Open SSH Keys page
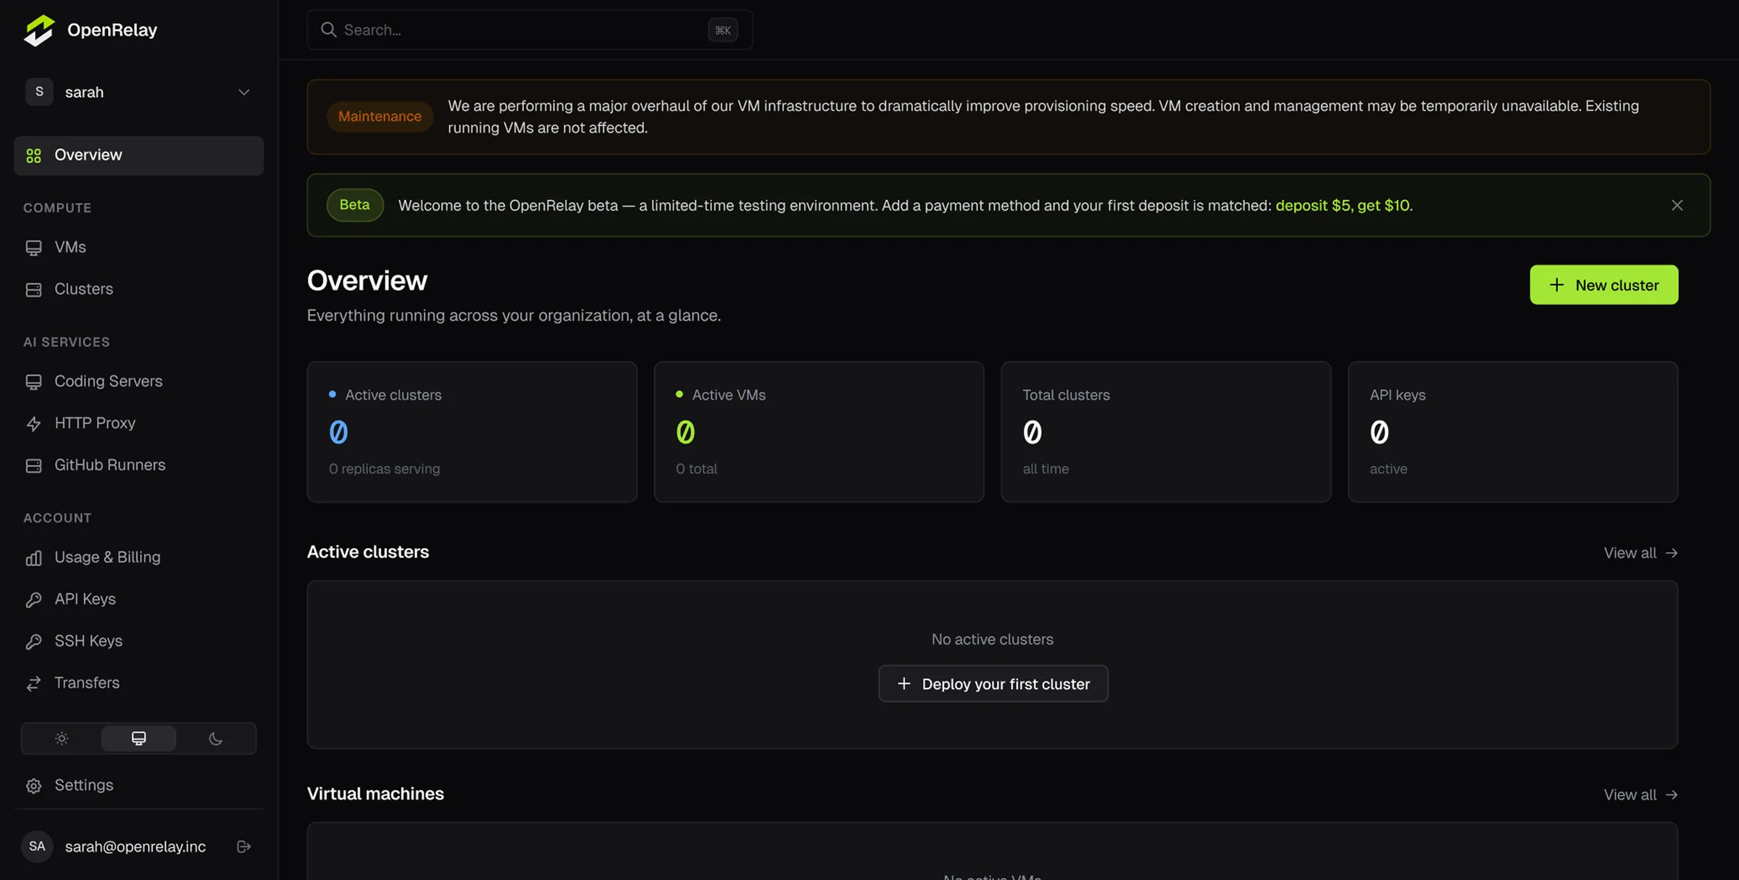The height and width of the screenshot is (880, 1739). coord(138,642)
